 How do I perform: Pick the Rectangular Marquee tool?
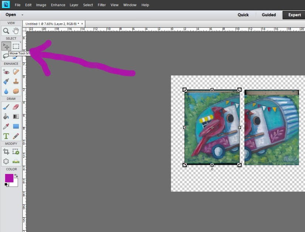(15, 46)
